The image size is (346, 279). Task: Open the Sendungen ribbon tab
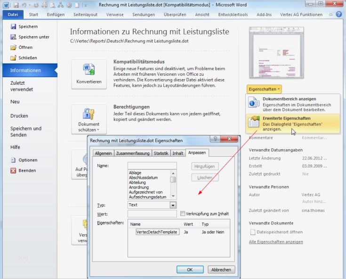click(x=144, y=15)
